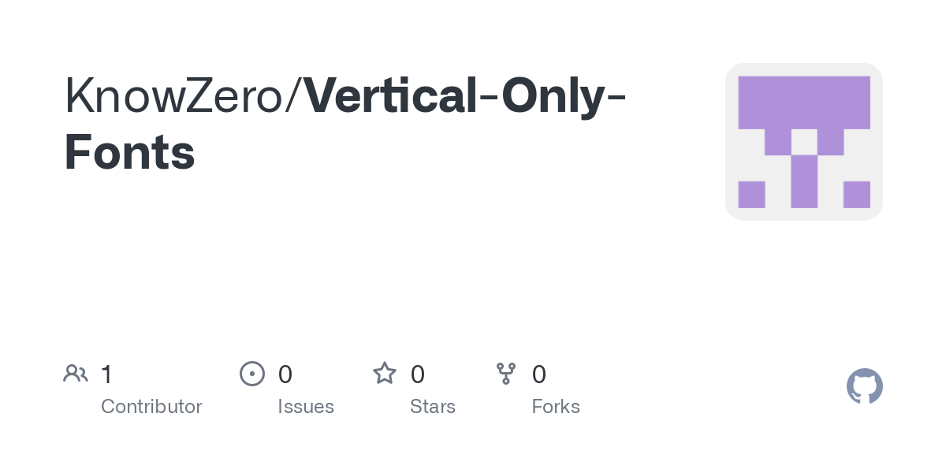Image resolution: width=946 pixels, height=473 pixels.
Task: Click the contributor count number 1
Action: 106,374
